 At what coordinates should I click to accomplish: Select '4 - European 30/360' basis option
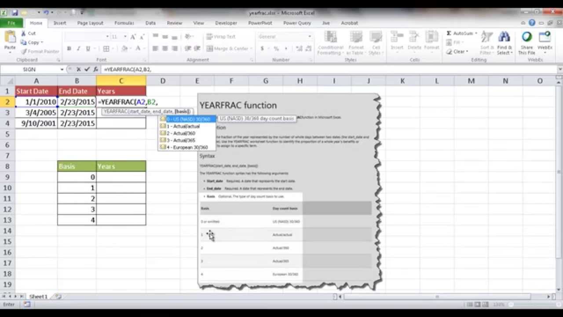point(187,147)
